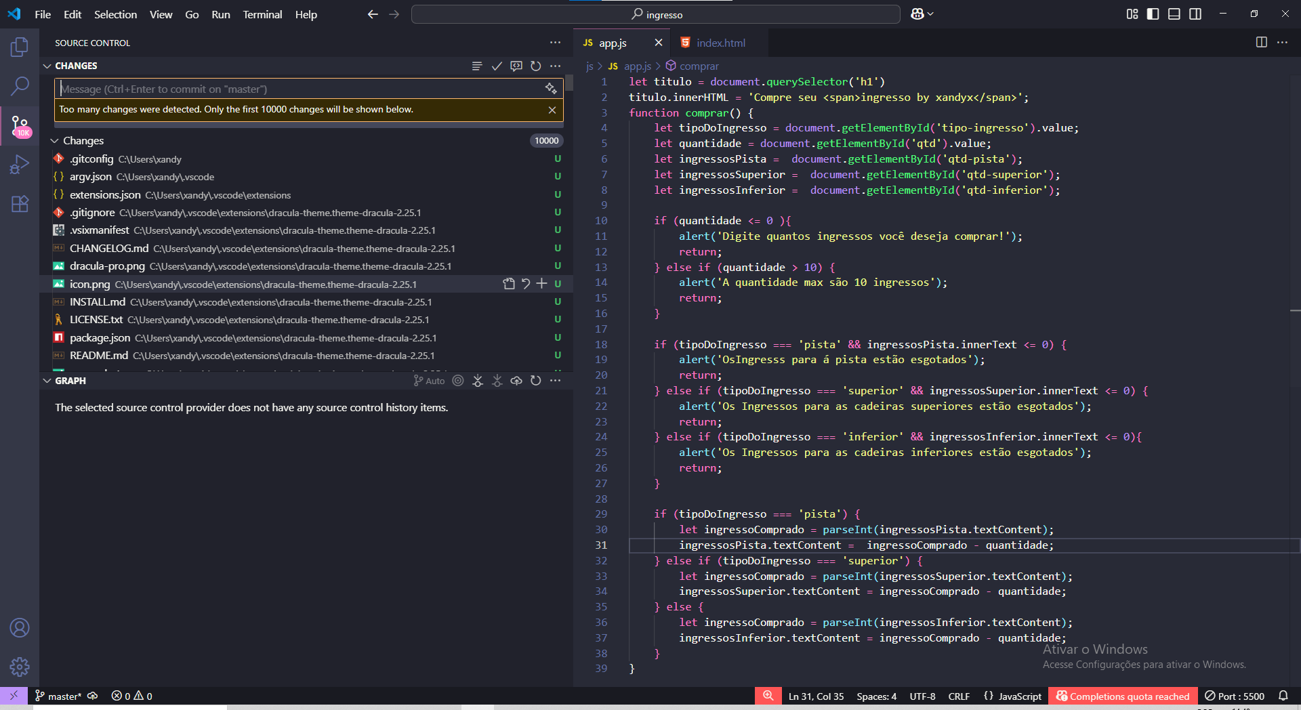Open Customize Layout button
This screenshot has width=1301, height=710.
pyautogui.click(x=1132, y=14)
